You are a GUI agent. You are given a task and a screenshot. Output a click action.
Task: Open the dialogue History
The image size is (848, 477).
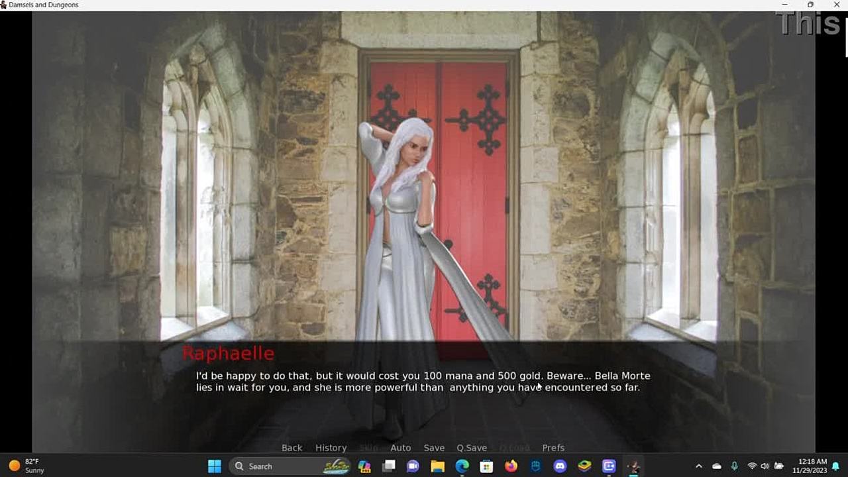click(x=331, y=448)
